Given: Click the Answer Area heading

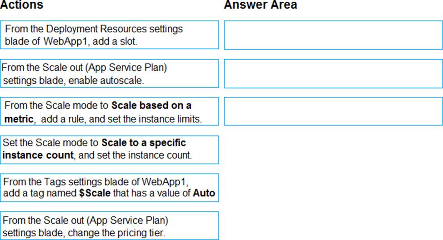Looking at the screenshot, I should [261, 5].
